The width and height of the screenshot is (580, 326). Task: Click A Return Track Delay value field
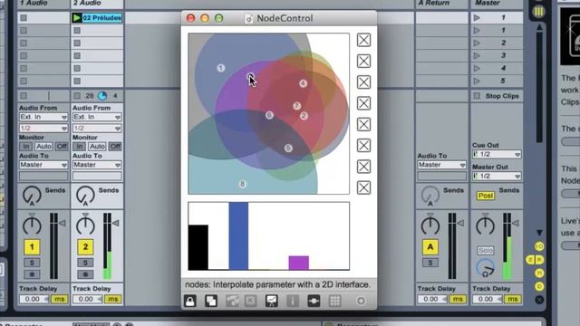pyautogui.click(x=433, y=299)
